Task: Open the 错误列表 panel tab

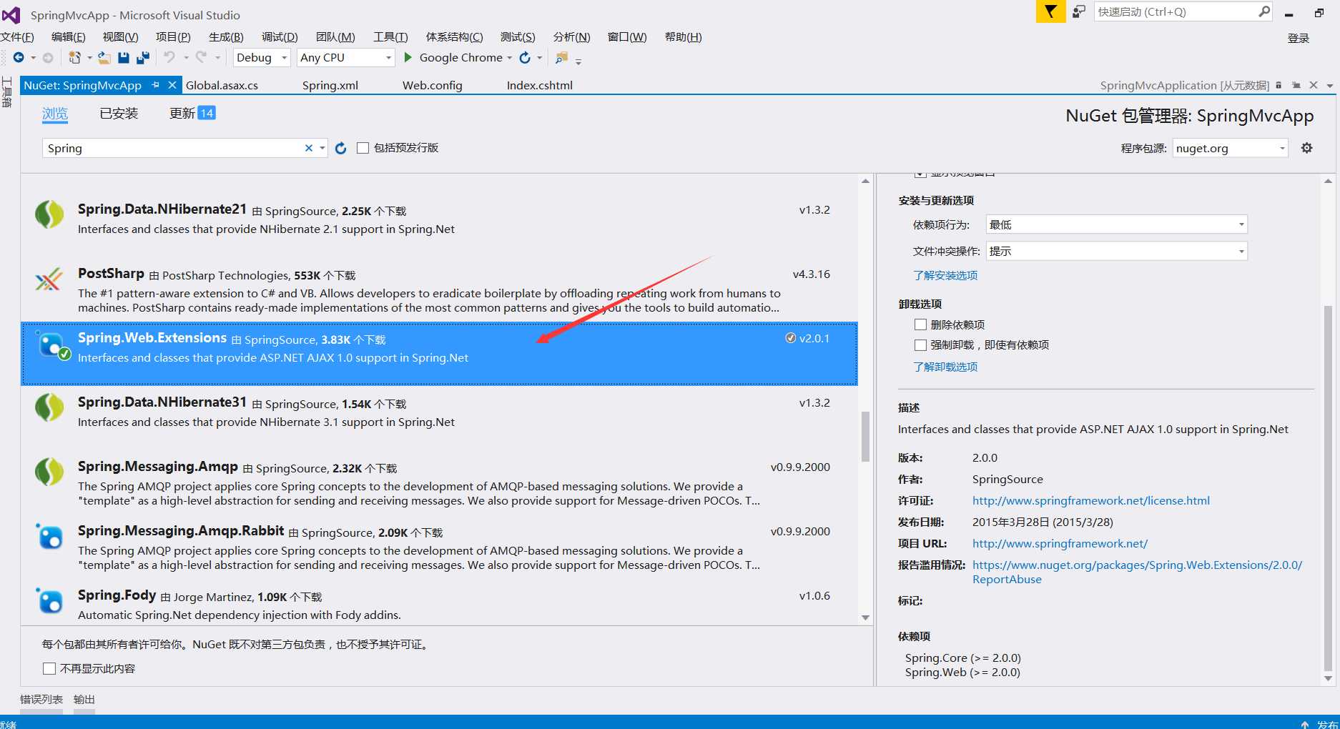Action: pos(41,699)
